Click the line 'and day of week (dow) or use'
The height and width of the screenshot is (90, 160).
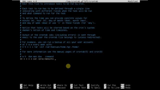(58, 23)
